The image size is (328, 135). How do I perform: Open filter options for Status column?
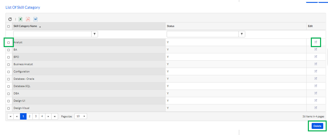pos(242,34)
